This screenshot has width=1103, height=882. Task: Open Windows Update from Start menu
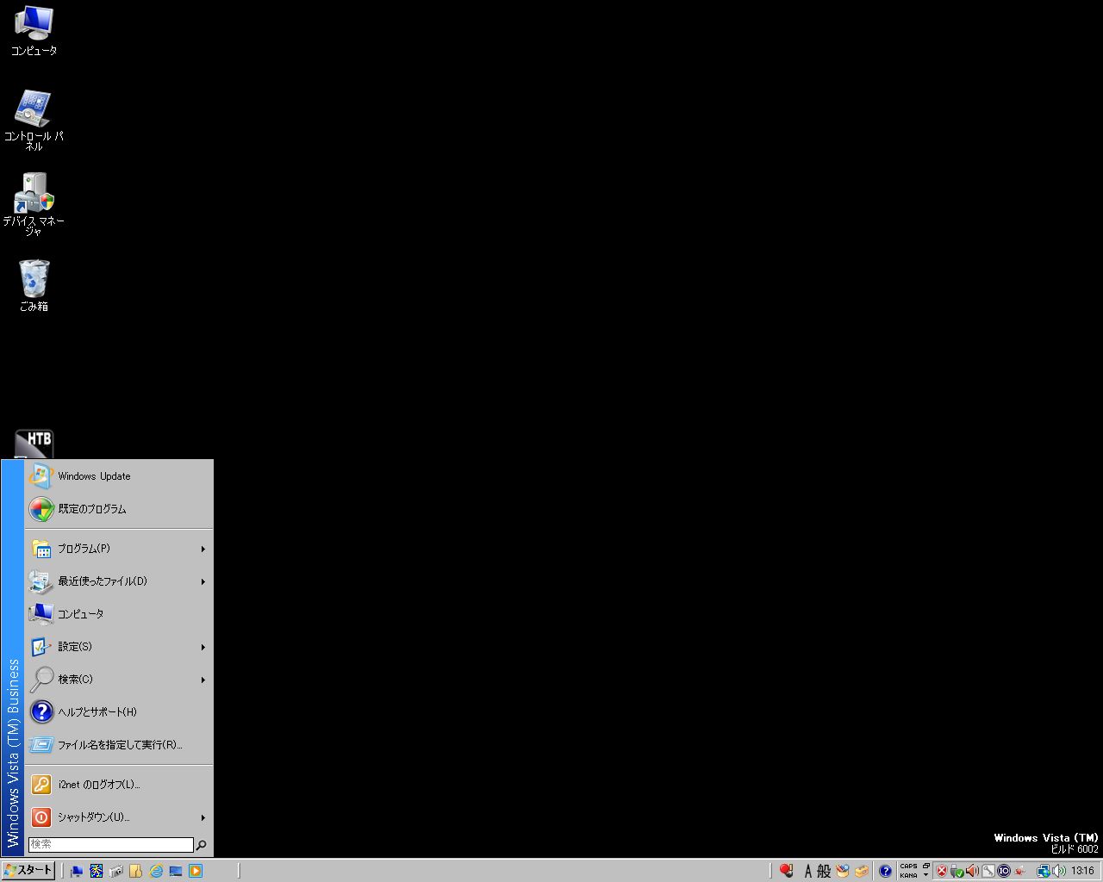point(119,476)
